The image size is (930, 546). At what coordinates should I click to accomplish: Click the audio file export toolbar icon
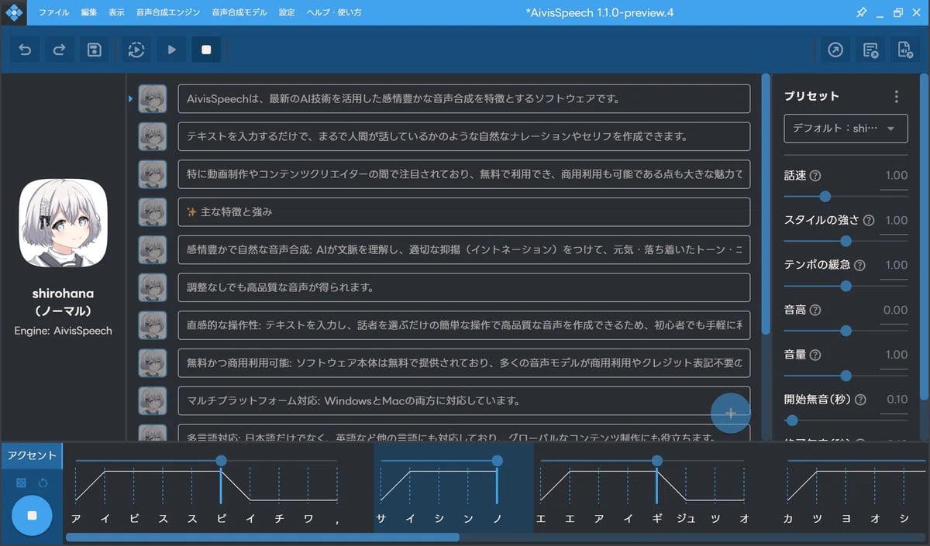[x=904, y=50]
